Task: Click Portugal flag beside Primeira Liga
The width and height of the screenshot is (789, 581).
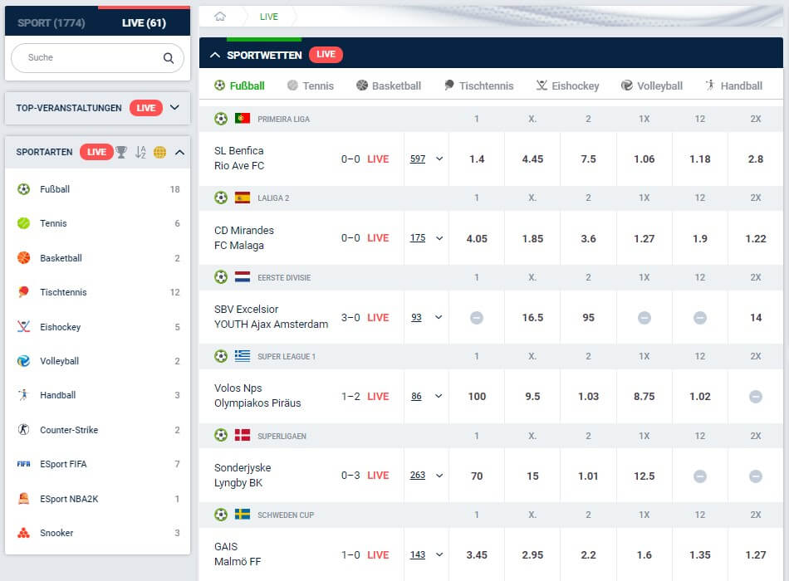Action: coord(243,119)
